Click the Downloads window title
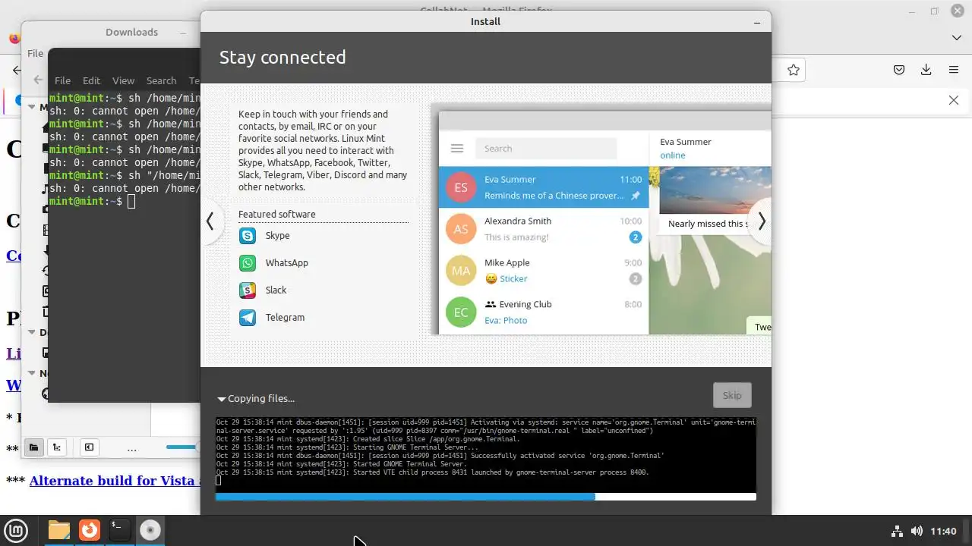 (x=131, y=32)
